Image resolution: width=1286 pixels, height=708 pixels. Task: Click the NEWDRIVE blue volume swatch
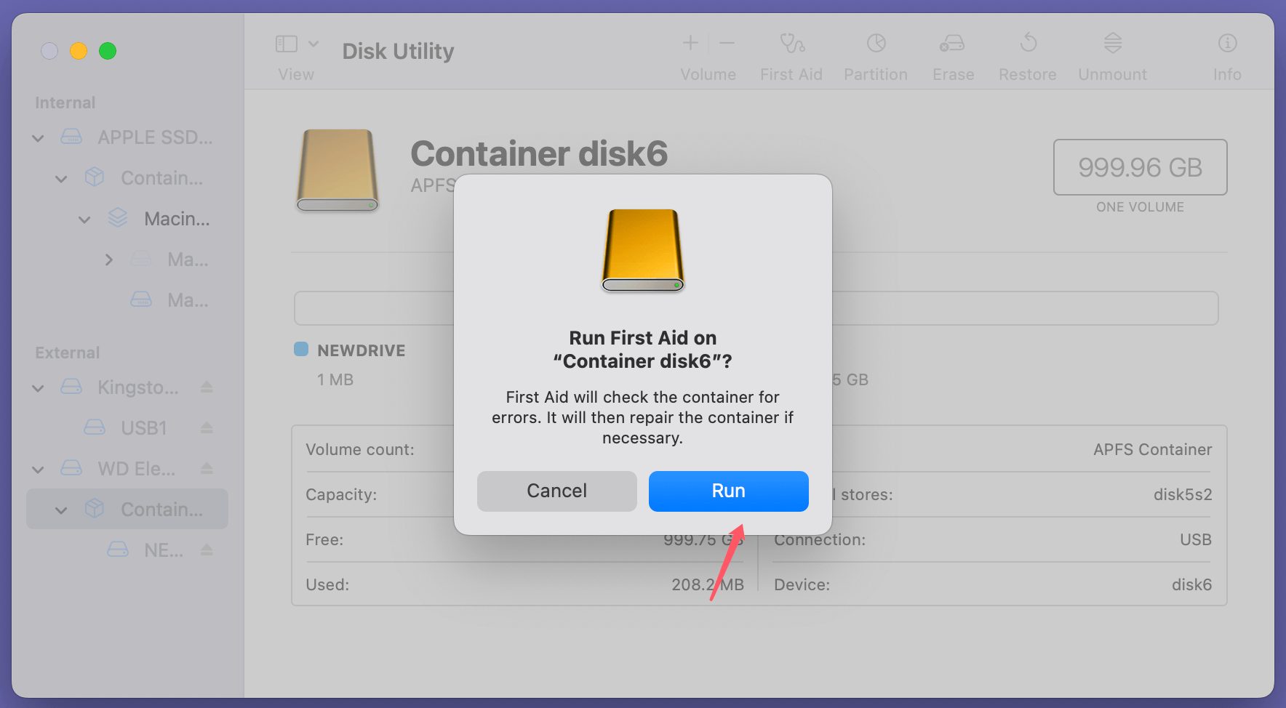tap(300, 350)
